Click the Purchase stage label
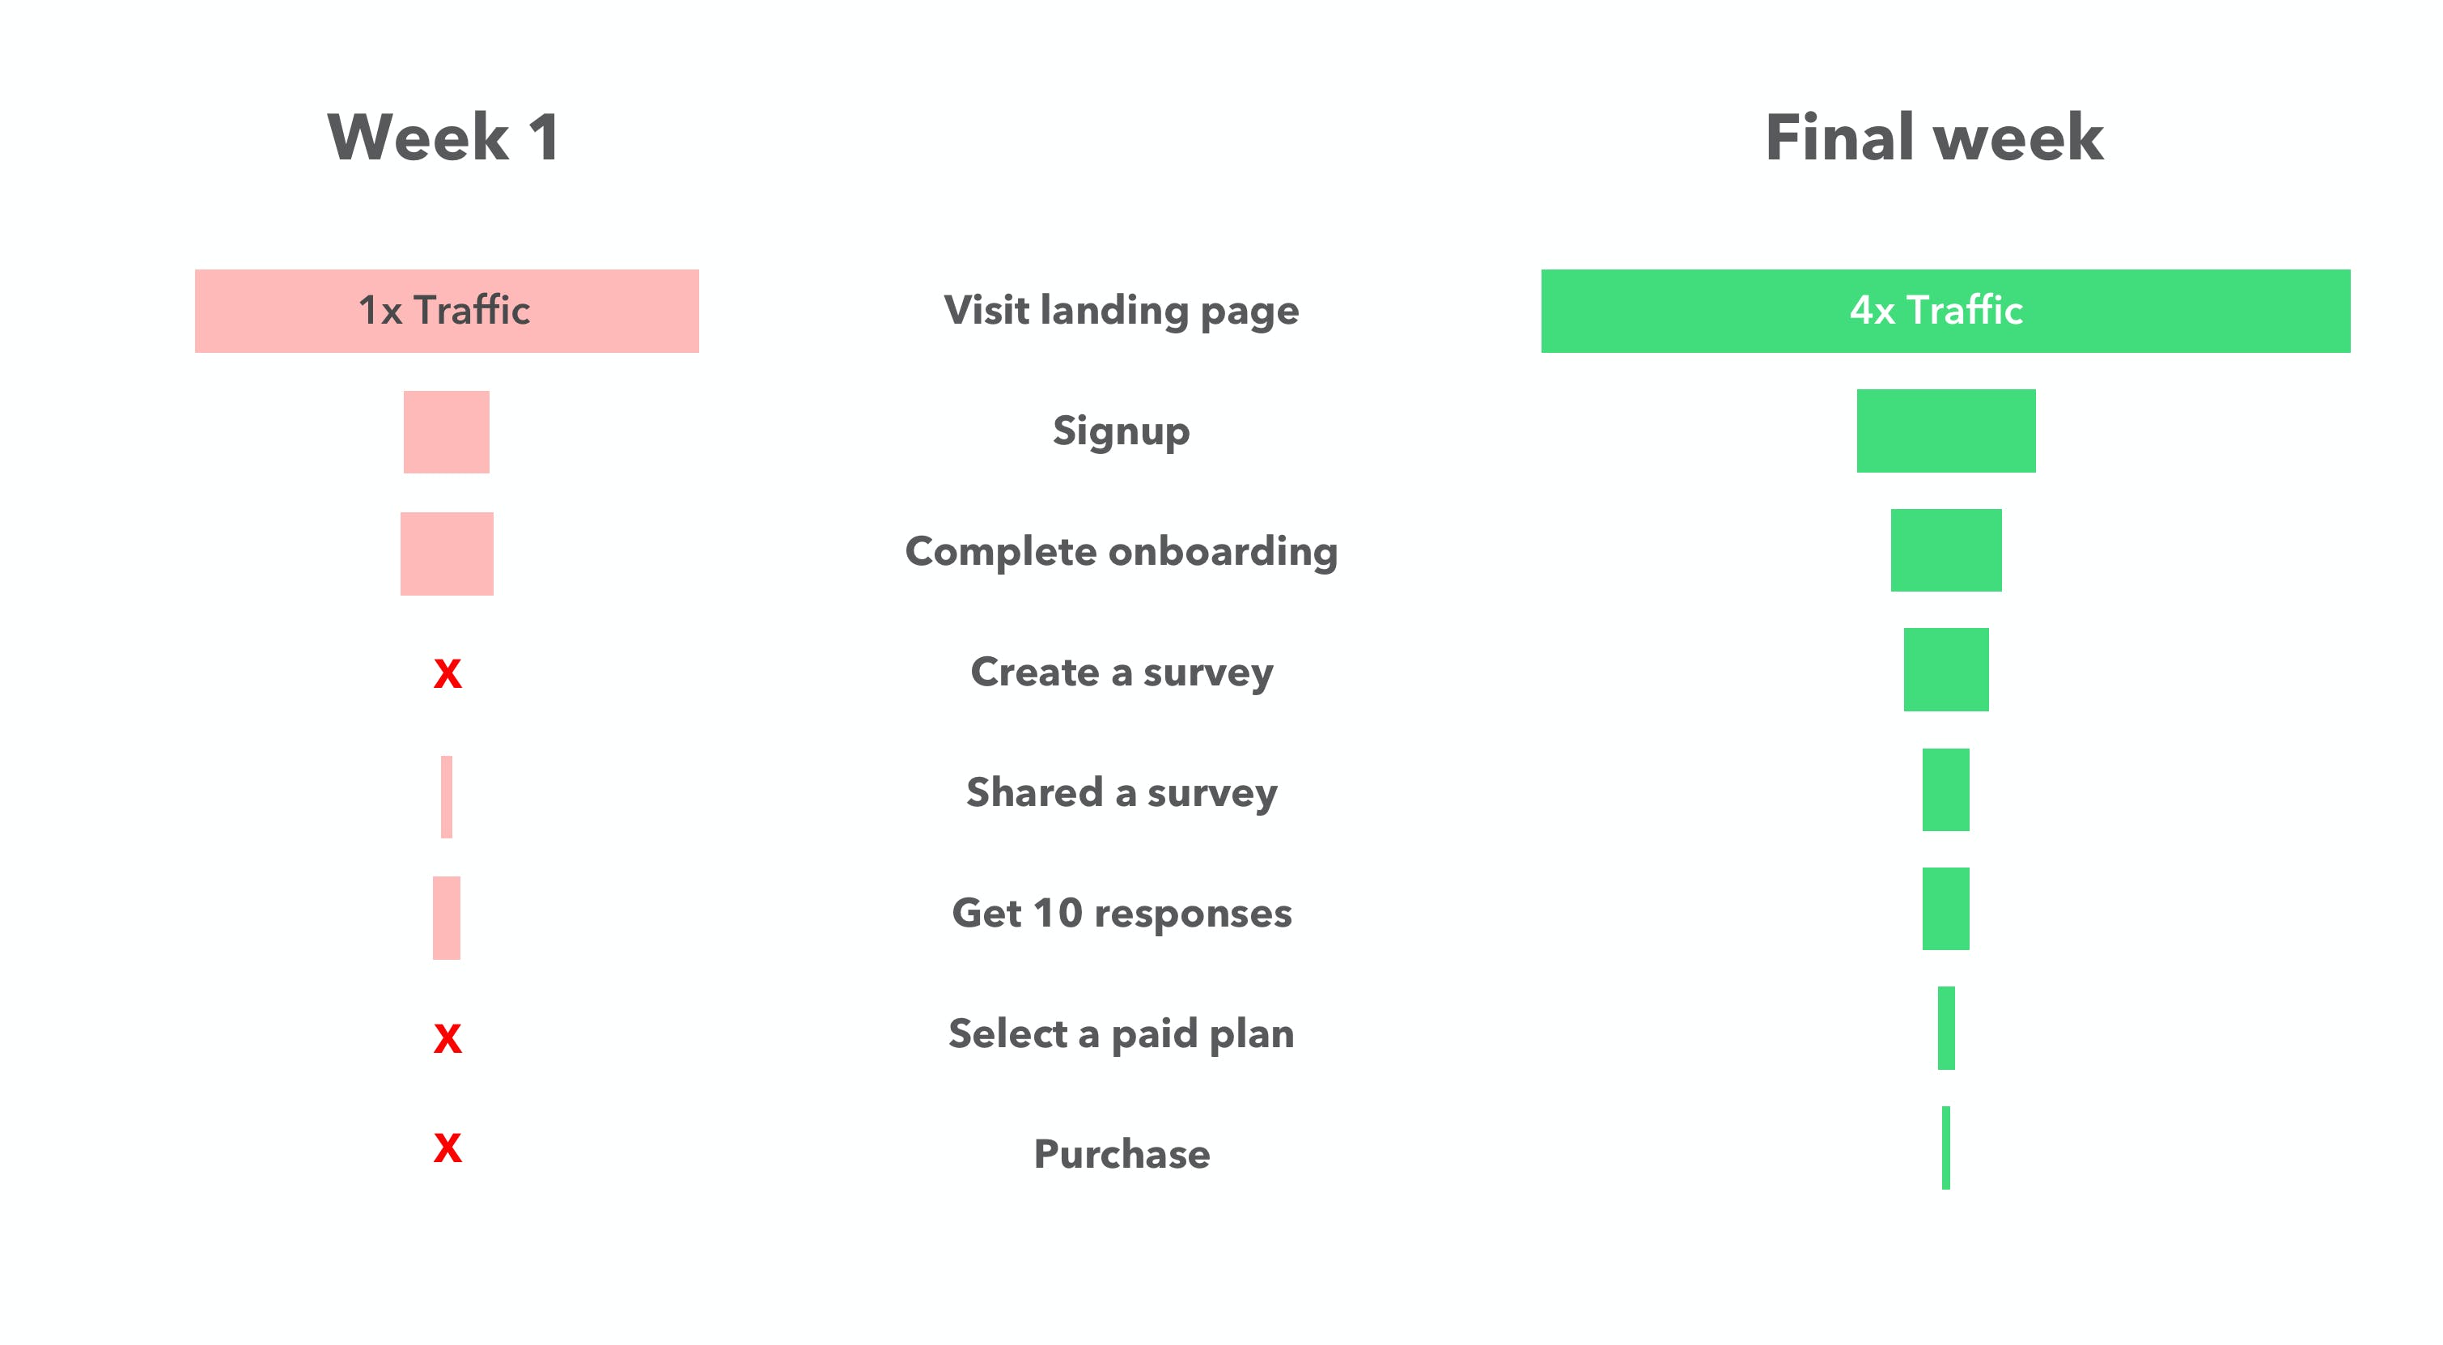The image size is (2443, 1345). pyautogui.click(x=1121, y=1154)
